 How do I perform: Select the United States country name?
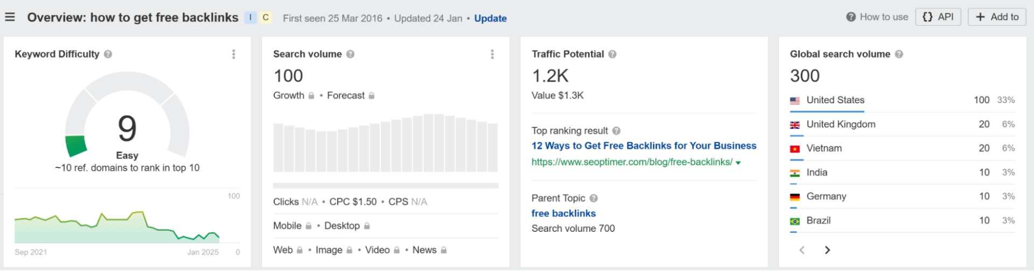pos(835,100)
